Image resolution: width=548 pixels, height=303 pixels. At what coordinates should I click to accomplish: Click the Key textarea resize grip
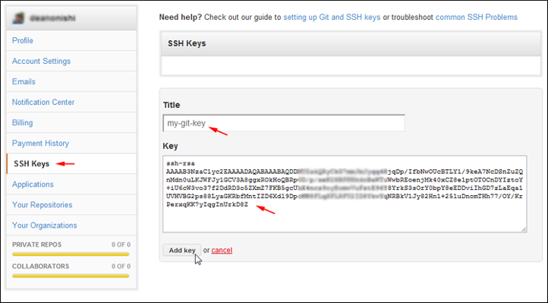click(x=524, y=229)
